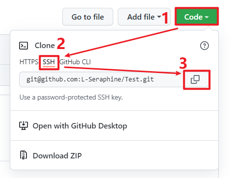Switch to the GitHub CLI tab
The image size is (230, 178).
click(75, 62)
